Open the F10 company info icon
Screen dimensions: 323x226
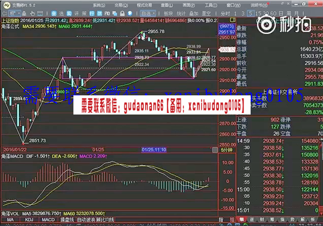[x=107, y=14]
